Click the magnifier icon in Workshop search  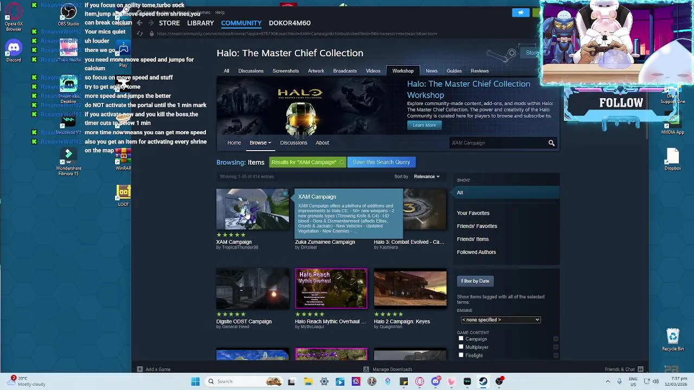pos(551,143)
